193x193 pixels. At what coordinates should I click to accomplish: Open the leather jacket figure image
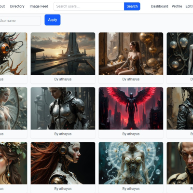[x=180, y=109]
